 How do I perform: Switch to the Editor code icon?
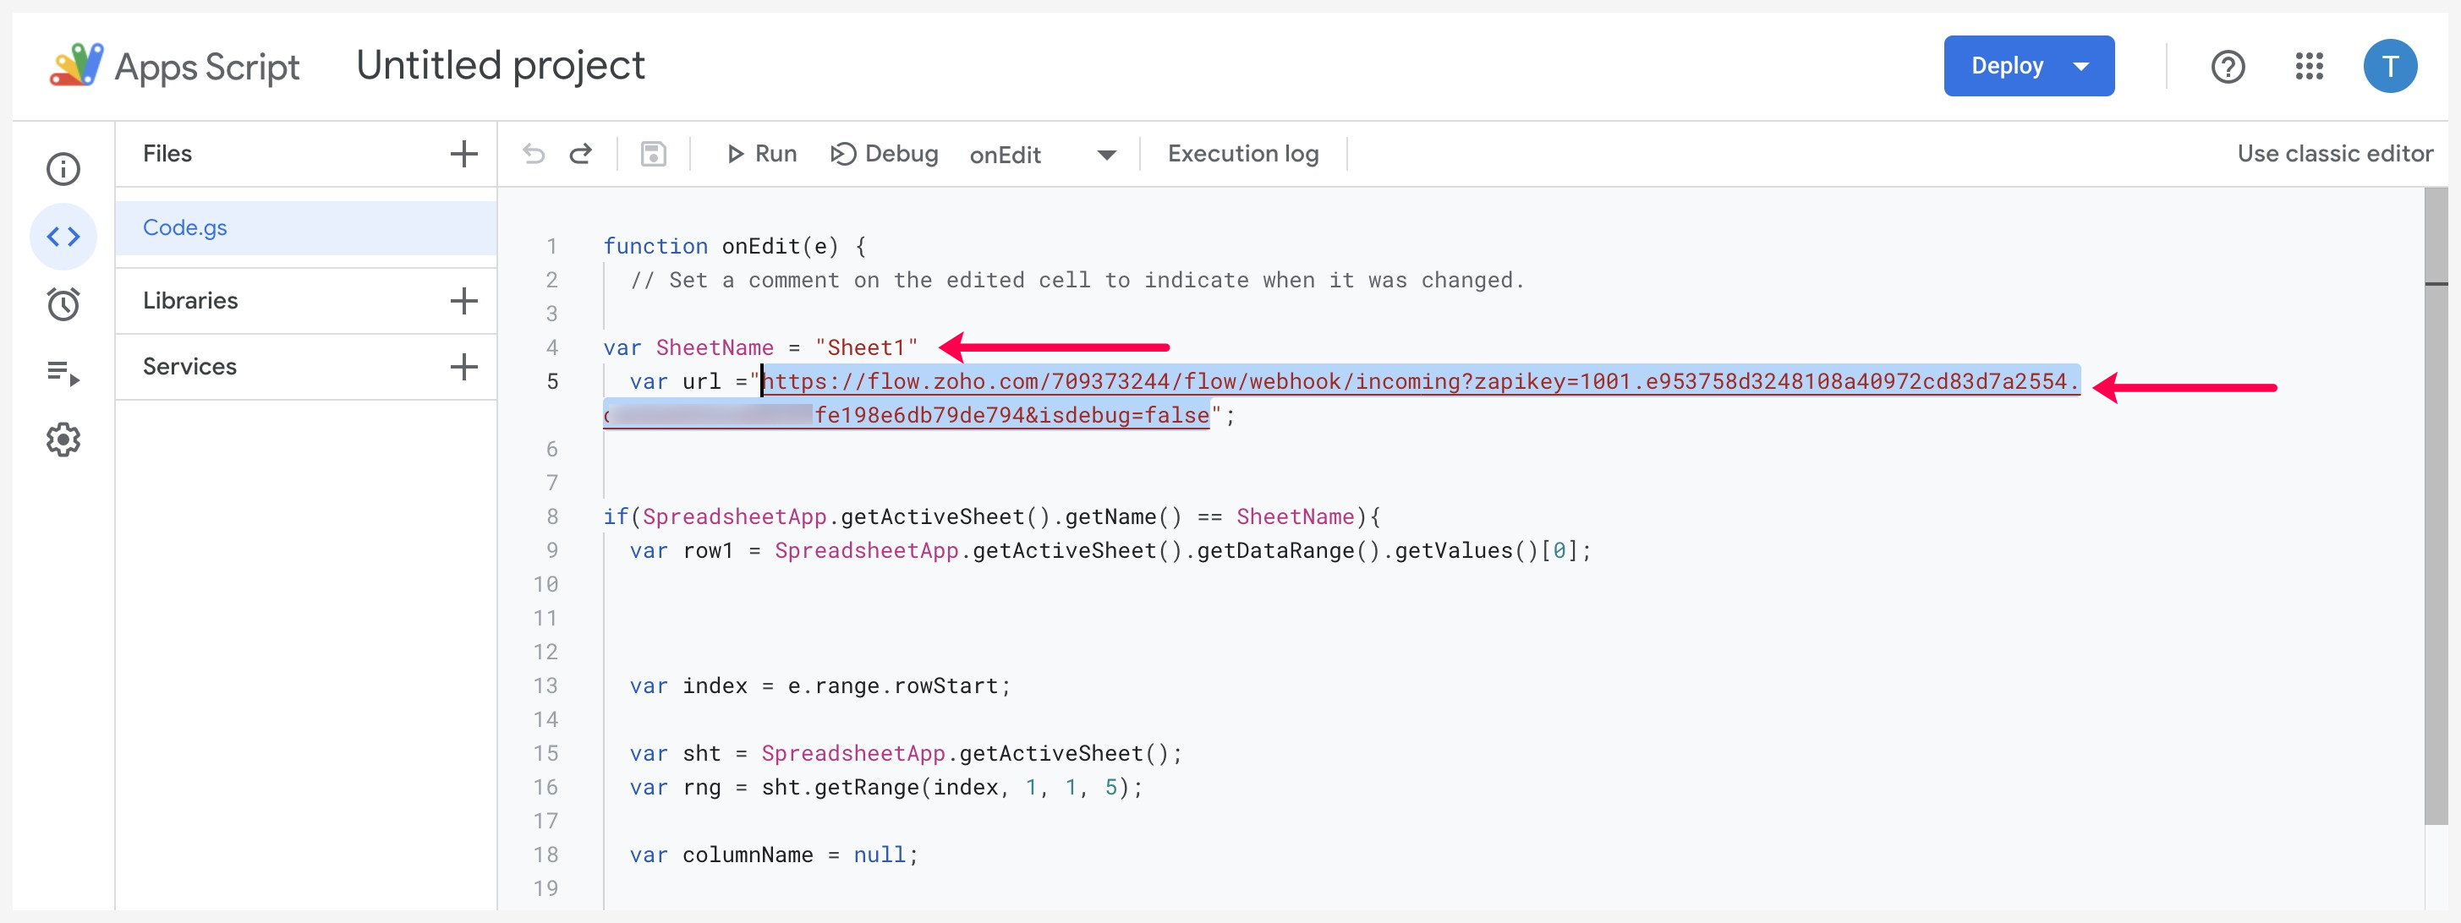63,237
